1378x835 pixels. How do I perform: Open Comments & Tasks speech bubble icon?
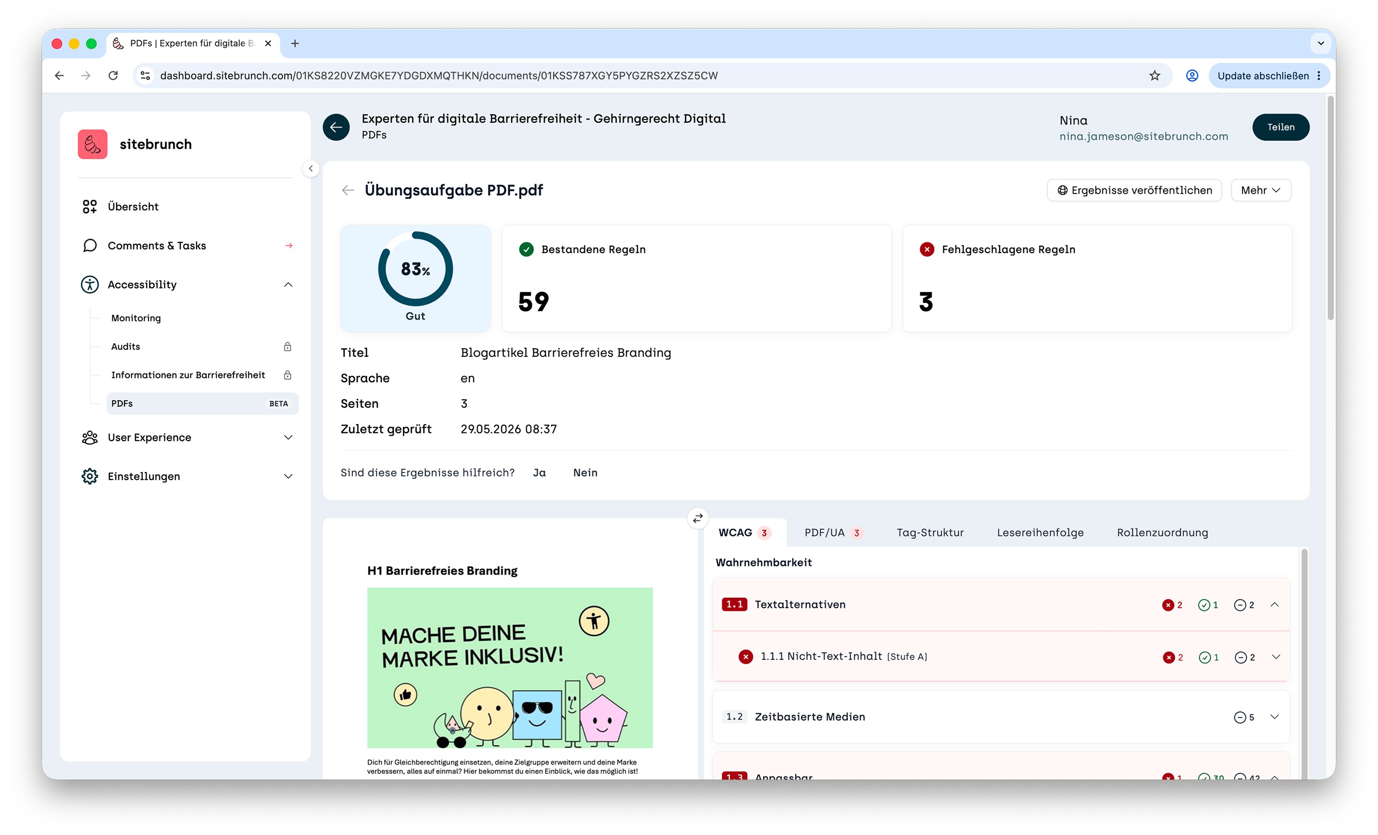coord(90,245)
